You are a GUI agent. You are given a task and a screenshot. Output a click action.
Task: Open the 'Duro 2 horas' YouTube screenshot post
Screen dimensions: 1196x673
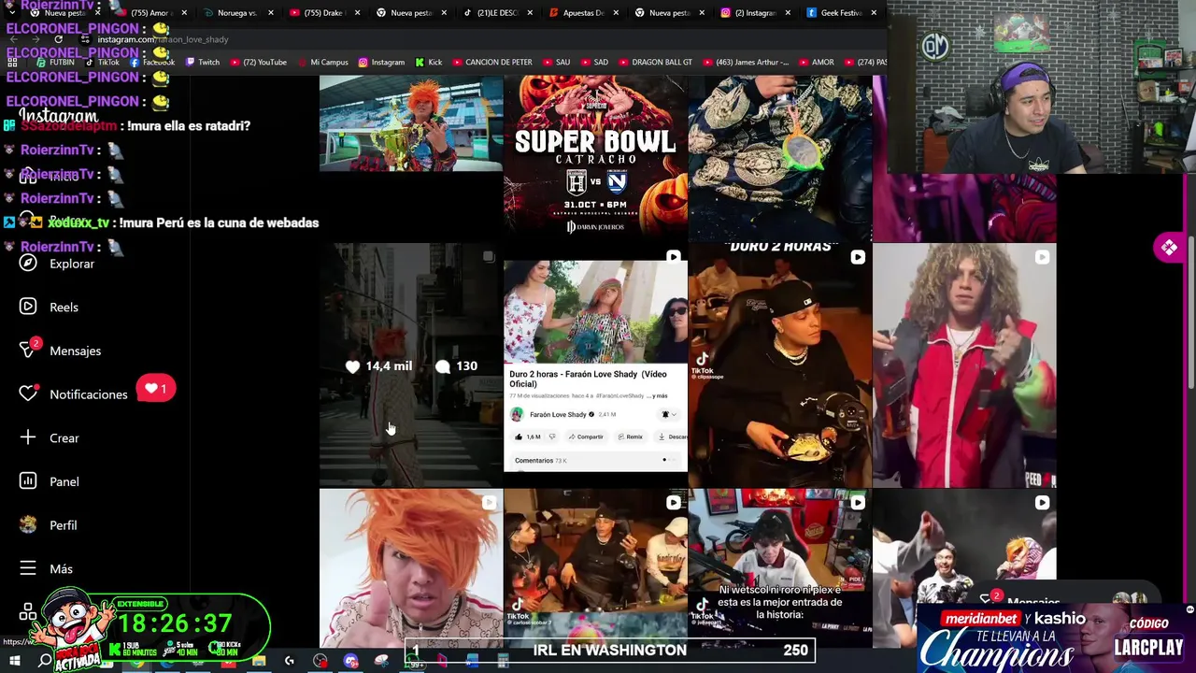[595, 365]
